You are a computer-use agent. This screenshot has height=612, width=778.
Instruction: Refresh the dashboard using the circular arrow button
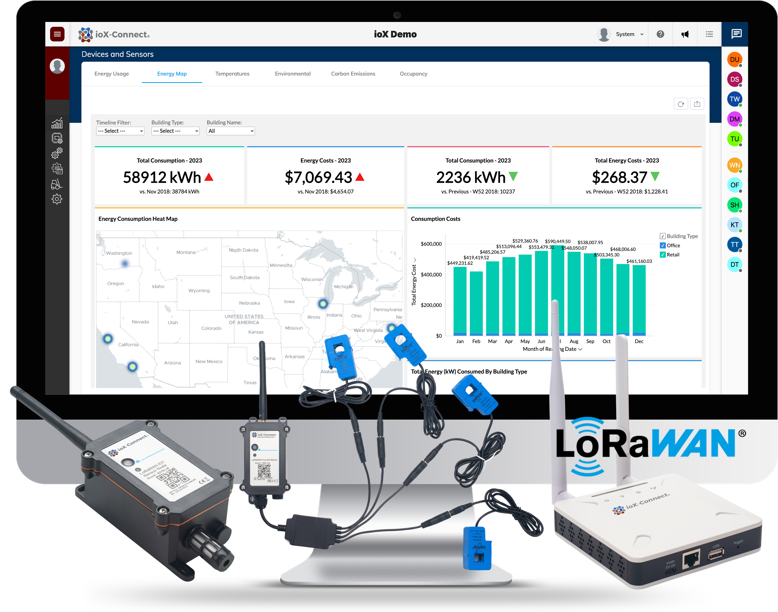(x=681, y=104)
